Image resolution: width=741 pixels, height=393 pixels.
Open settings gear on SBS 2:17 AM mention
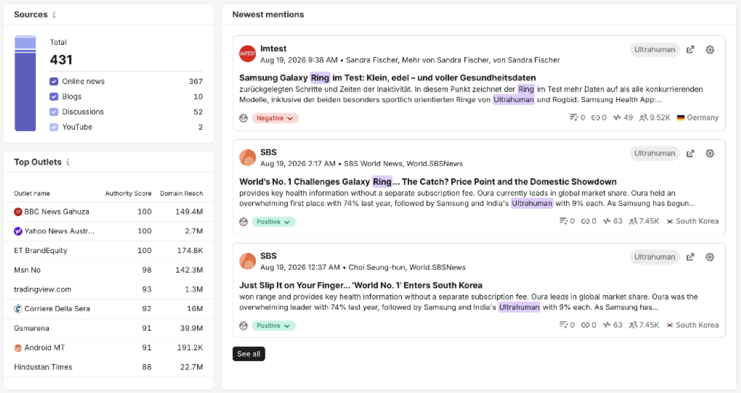710,153
